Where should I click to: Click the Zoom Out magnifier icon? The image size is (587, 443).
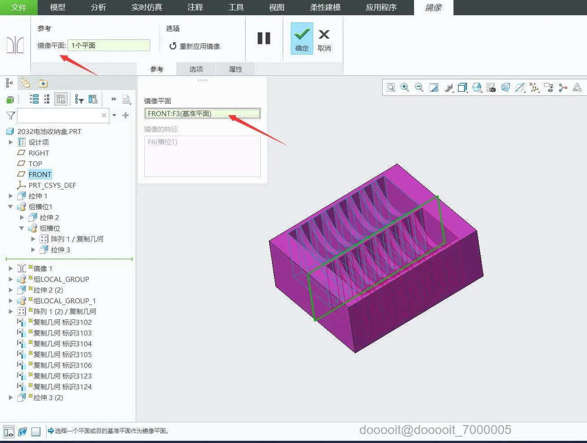[x=419, y=87]
